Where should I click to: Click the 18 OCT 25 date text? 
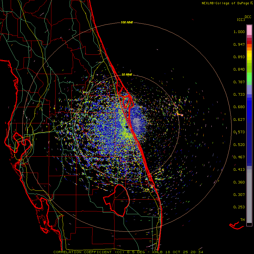click(x=177, y=252)
